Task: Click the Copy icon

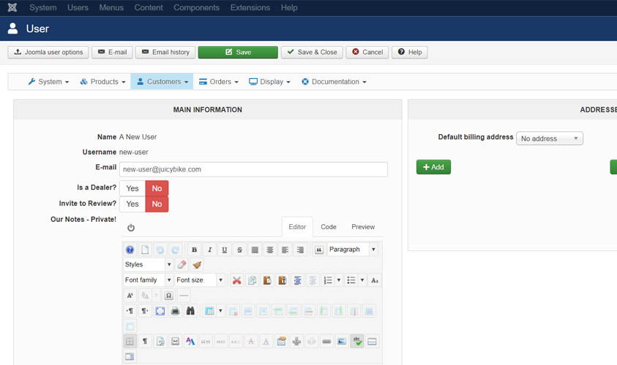Action: (253, 280)
